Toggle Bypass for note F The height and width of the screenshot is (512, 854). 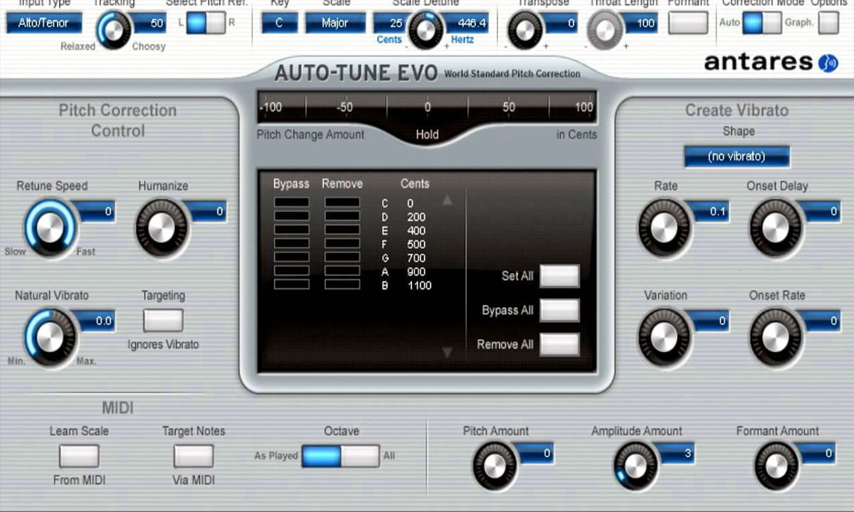tap(292, 244)
